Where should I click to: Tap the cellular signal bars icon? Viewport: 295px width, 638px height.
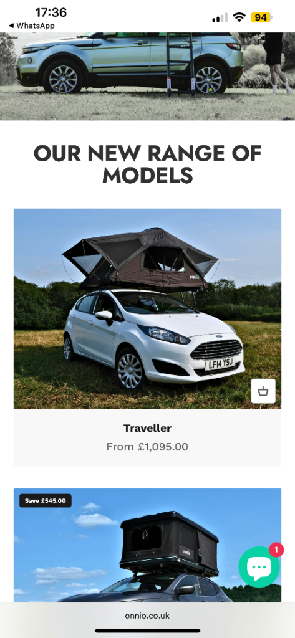220,17
